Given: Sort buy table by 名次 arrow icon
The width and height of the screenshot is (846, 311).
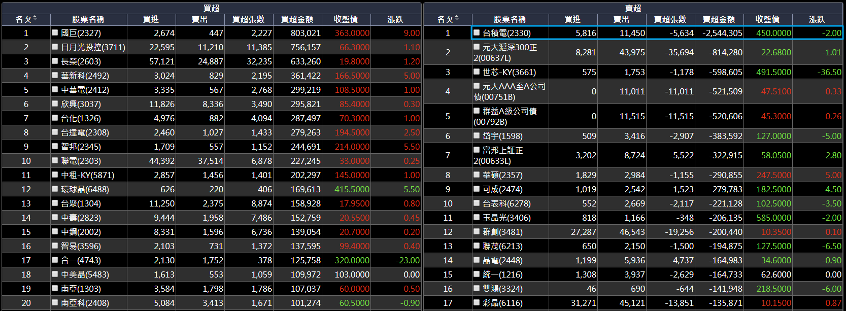Looking at the screenshot, I should coord(35,19).
